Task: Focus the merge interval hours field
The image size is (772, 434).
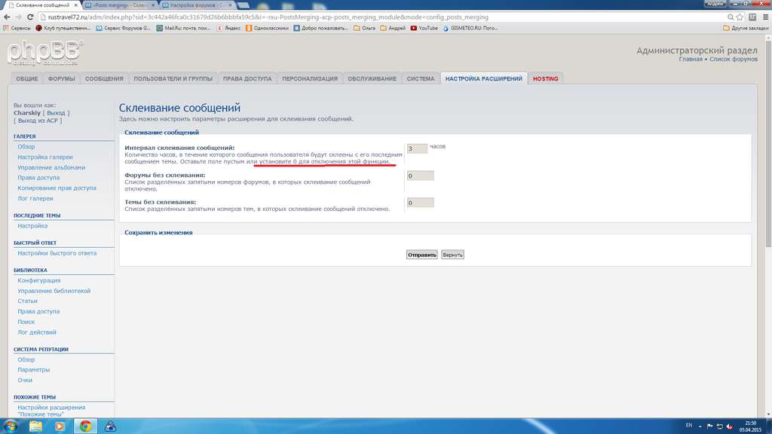Action: pos(417,148)
